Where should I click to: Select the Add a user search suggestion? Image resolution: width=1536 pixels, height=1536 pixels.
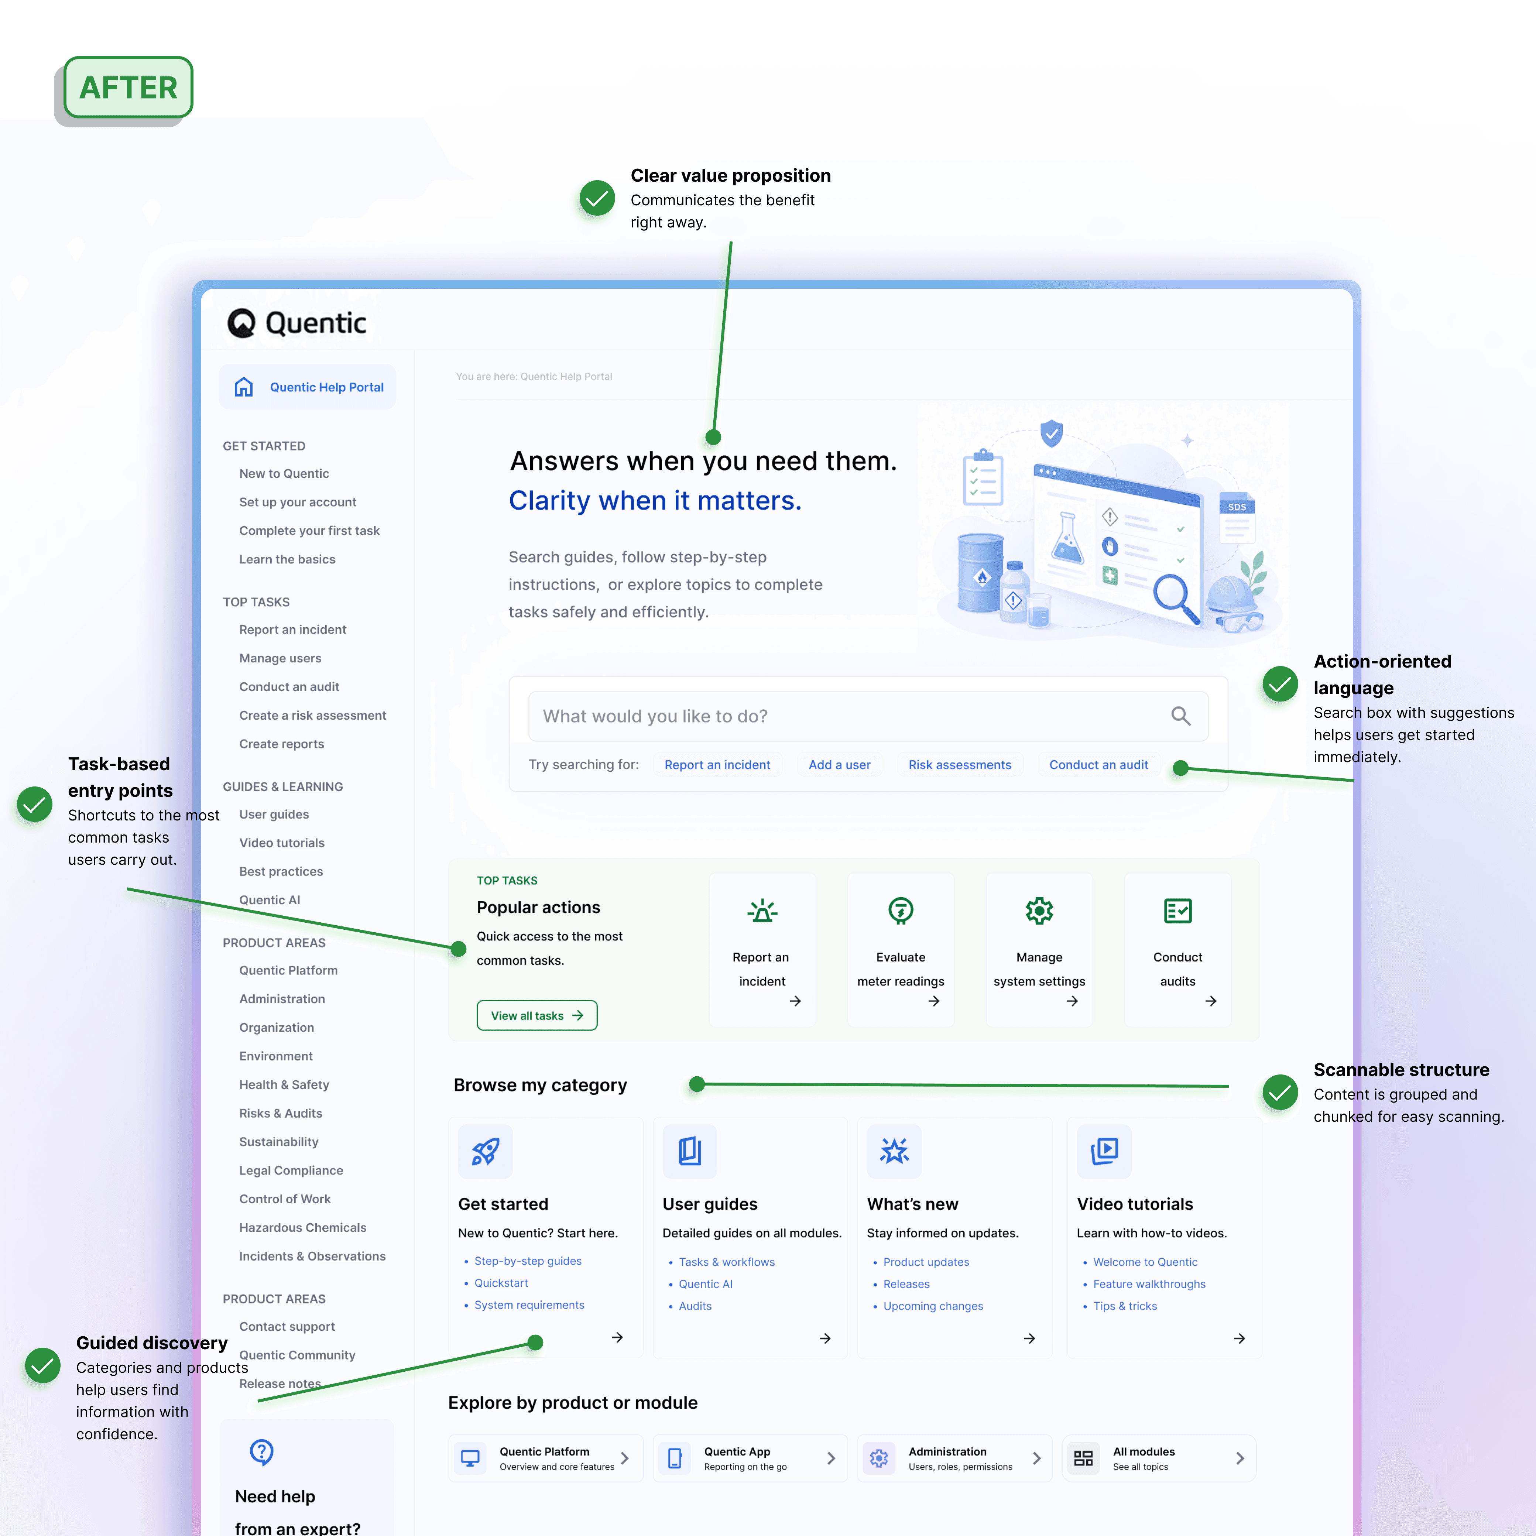[x=840, y=765]
